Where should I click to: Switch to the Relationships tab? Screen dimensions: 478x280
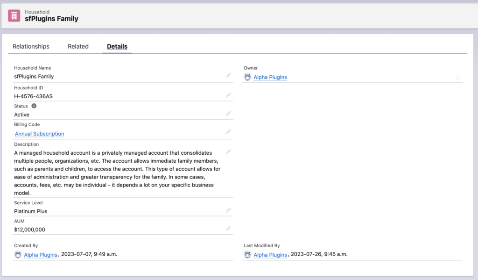31,46
